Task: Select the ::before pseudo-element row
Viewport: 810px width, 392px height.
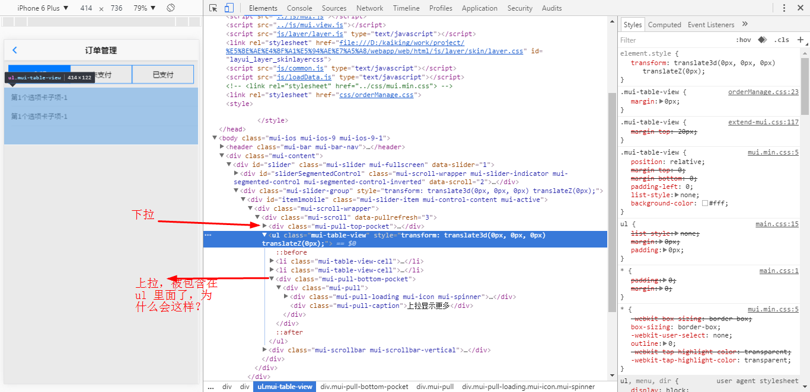Action: [291, 253]
